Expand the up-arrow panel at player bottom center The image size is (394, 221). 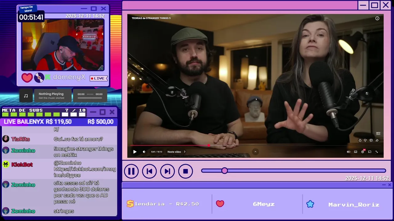(255, 152)
